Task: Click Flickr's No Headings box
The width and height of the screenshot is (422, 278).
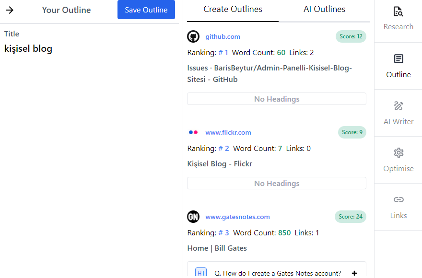Action: 277,183
